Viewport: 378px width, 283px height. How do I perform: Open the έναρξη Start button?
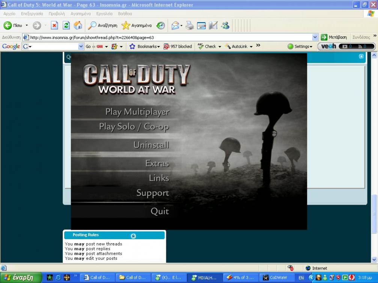21,277
